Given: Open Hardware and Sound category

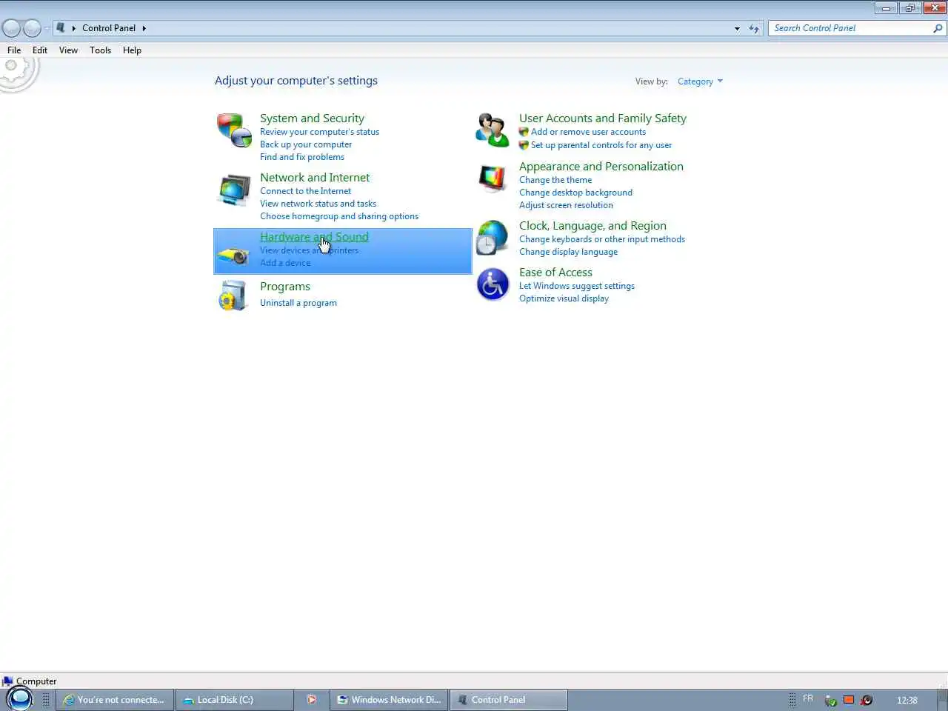Looking at the screenshot, I should [x=314, y=236].
